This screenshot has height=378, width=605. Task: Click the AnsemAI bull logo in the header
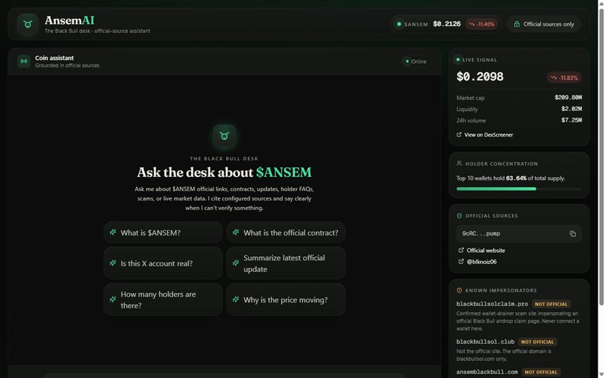click(28, 24)
